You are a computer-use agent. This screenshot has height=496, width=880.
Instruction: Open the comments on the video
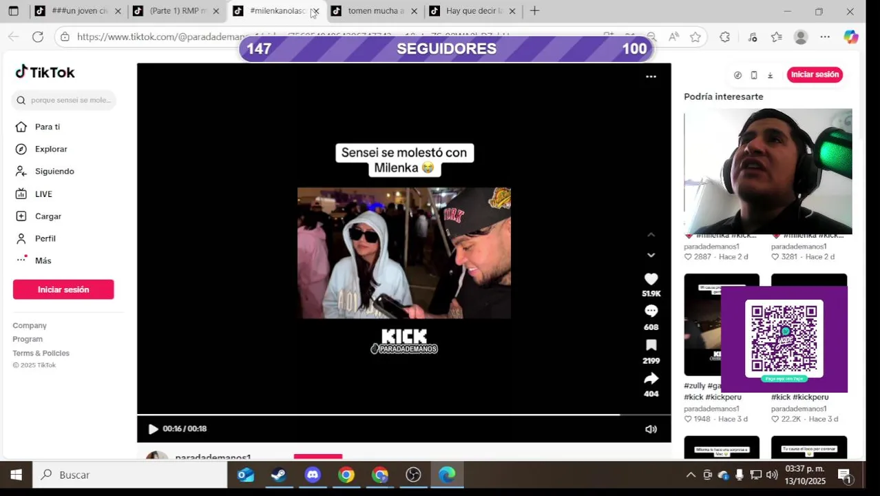(x=651, y=311)
